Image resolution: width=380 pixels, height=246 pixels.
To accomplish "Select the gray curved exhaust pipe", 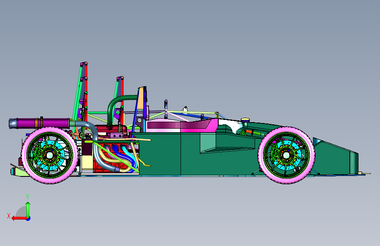I will point(95,141).
